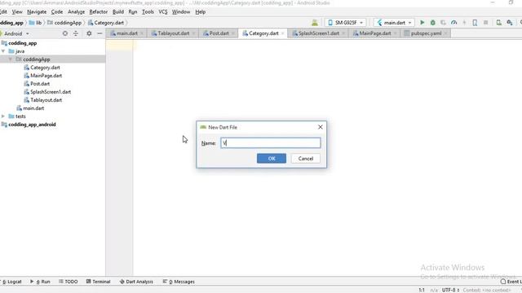Viewport: 522px width, 293px height.
Task: Open the Event Log in status bar
Action: click(511, 282)
